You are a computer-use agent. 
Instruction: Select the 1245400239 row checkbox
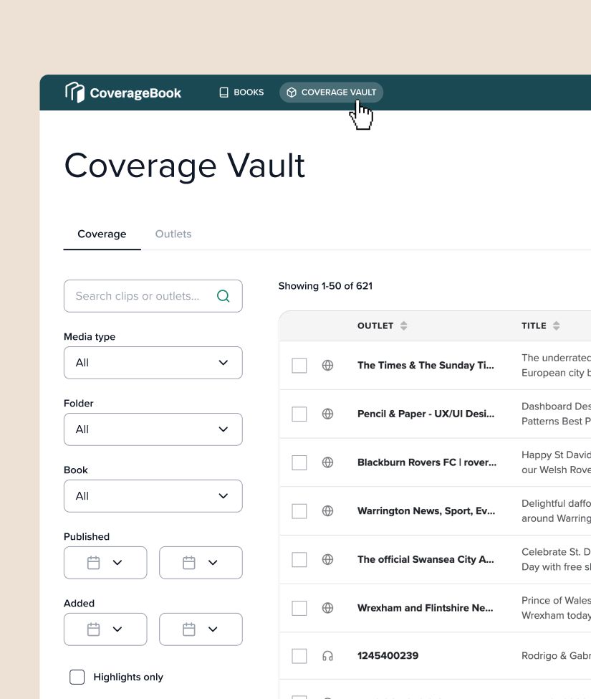299,656
